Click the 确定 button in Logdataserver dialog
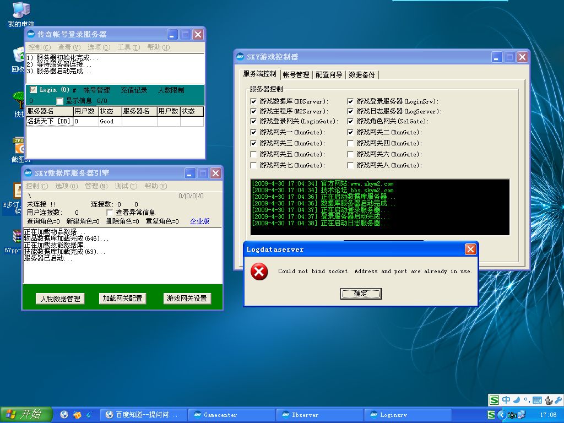 click(361, 294)
